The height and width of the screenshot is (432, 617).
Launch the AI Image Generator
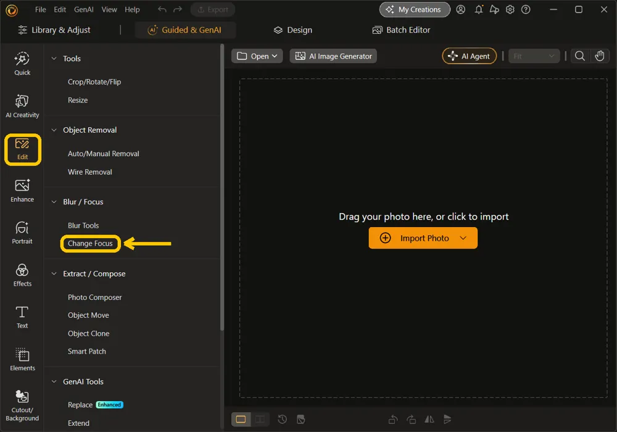333,56
